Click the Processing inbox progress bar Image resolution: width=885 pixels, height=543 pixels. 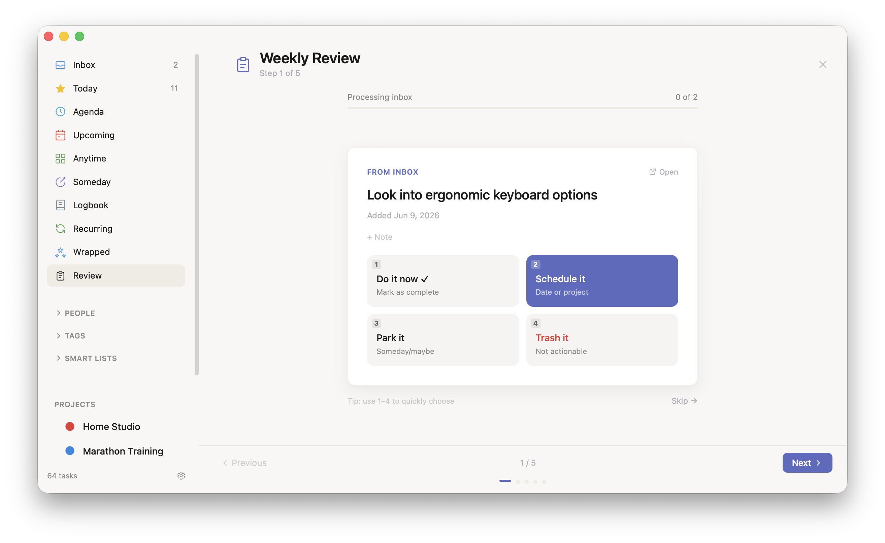point(522,108)
